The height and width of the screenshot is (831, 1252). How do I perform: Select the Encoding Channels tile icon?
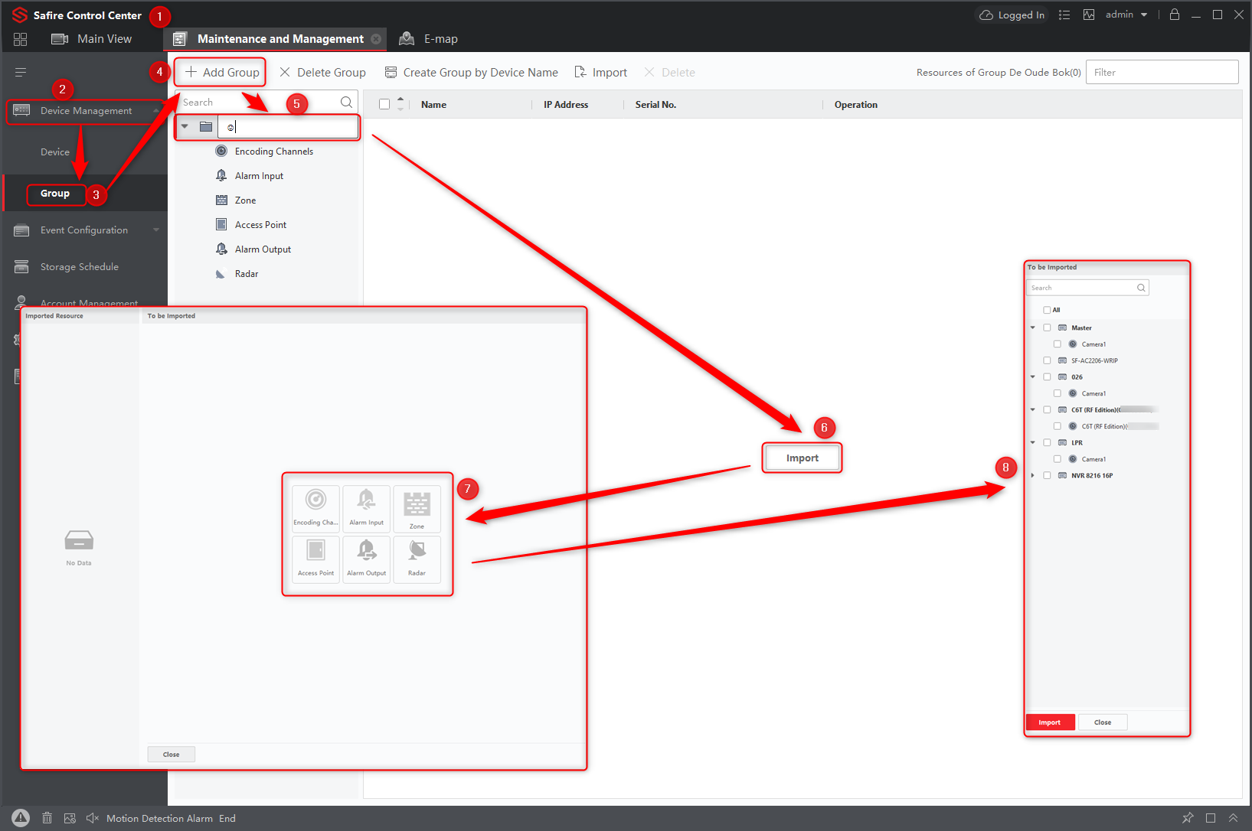click(x=315, y=508)
